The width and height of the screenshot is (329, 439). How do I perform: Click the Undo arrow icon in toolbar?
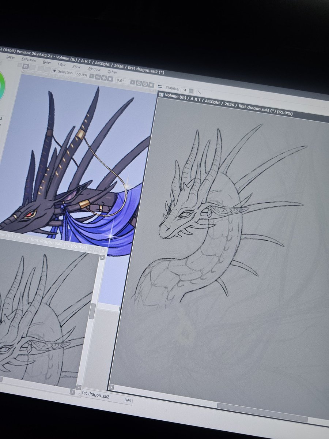pyautogui.click(x=26, y=66)
